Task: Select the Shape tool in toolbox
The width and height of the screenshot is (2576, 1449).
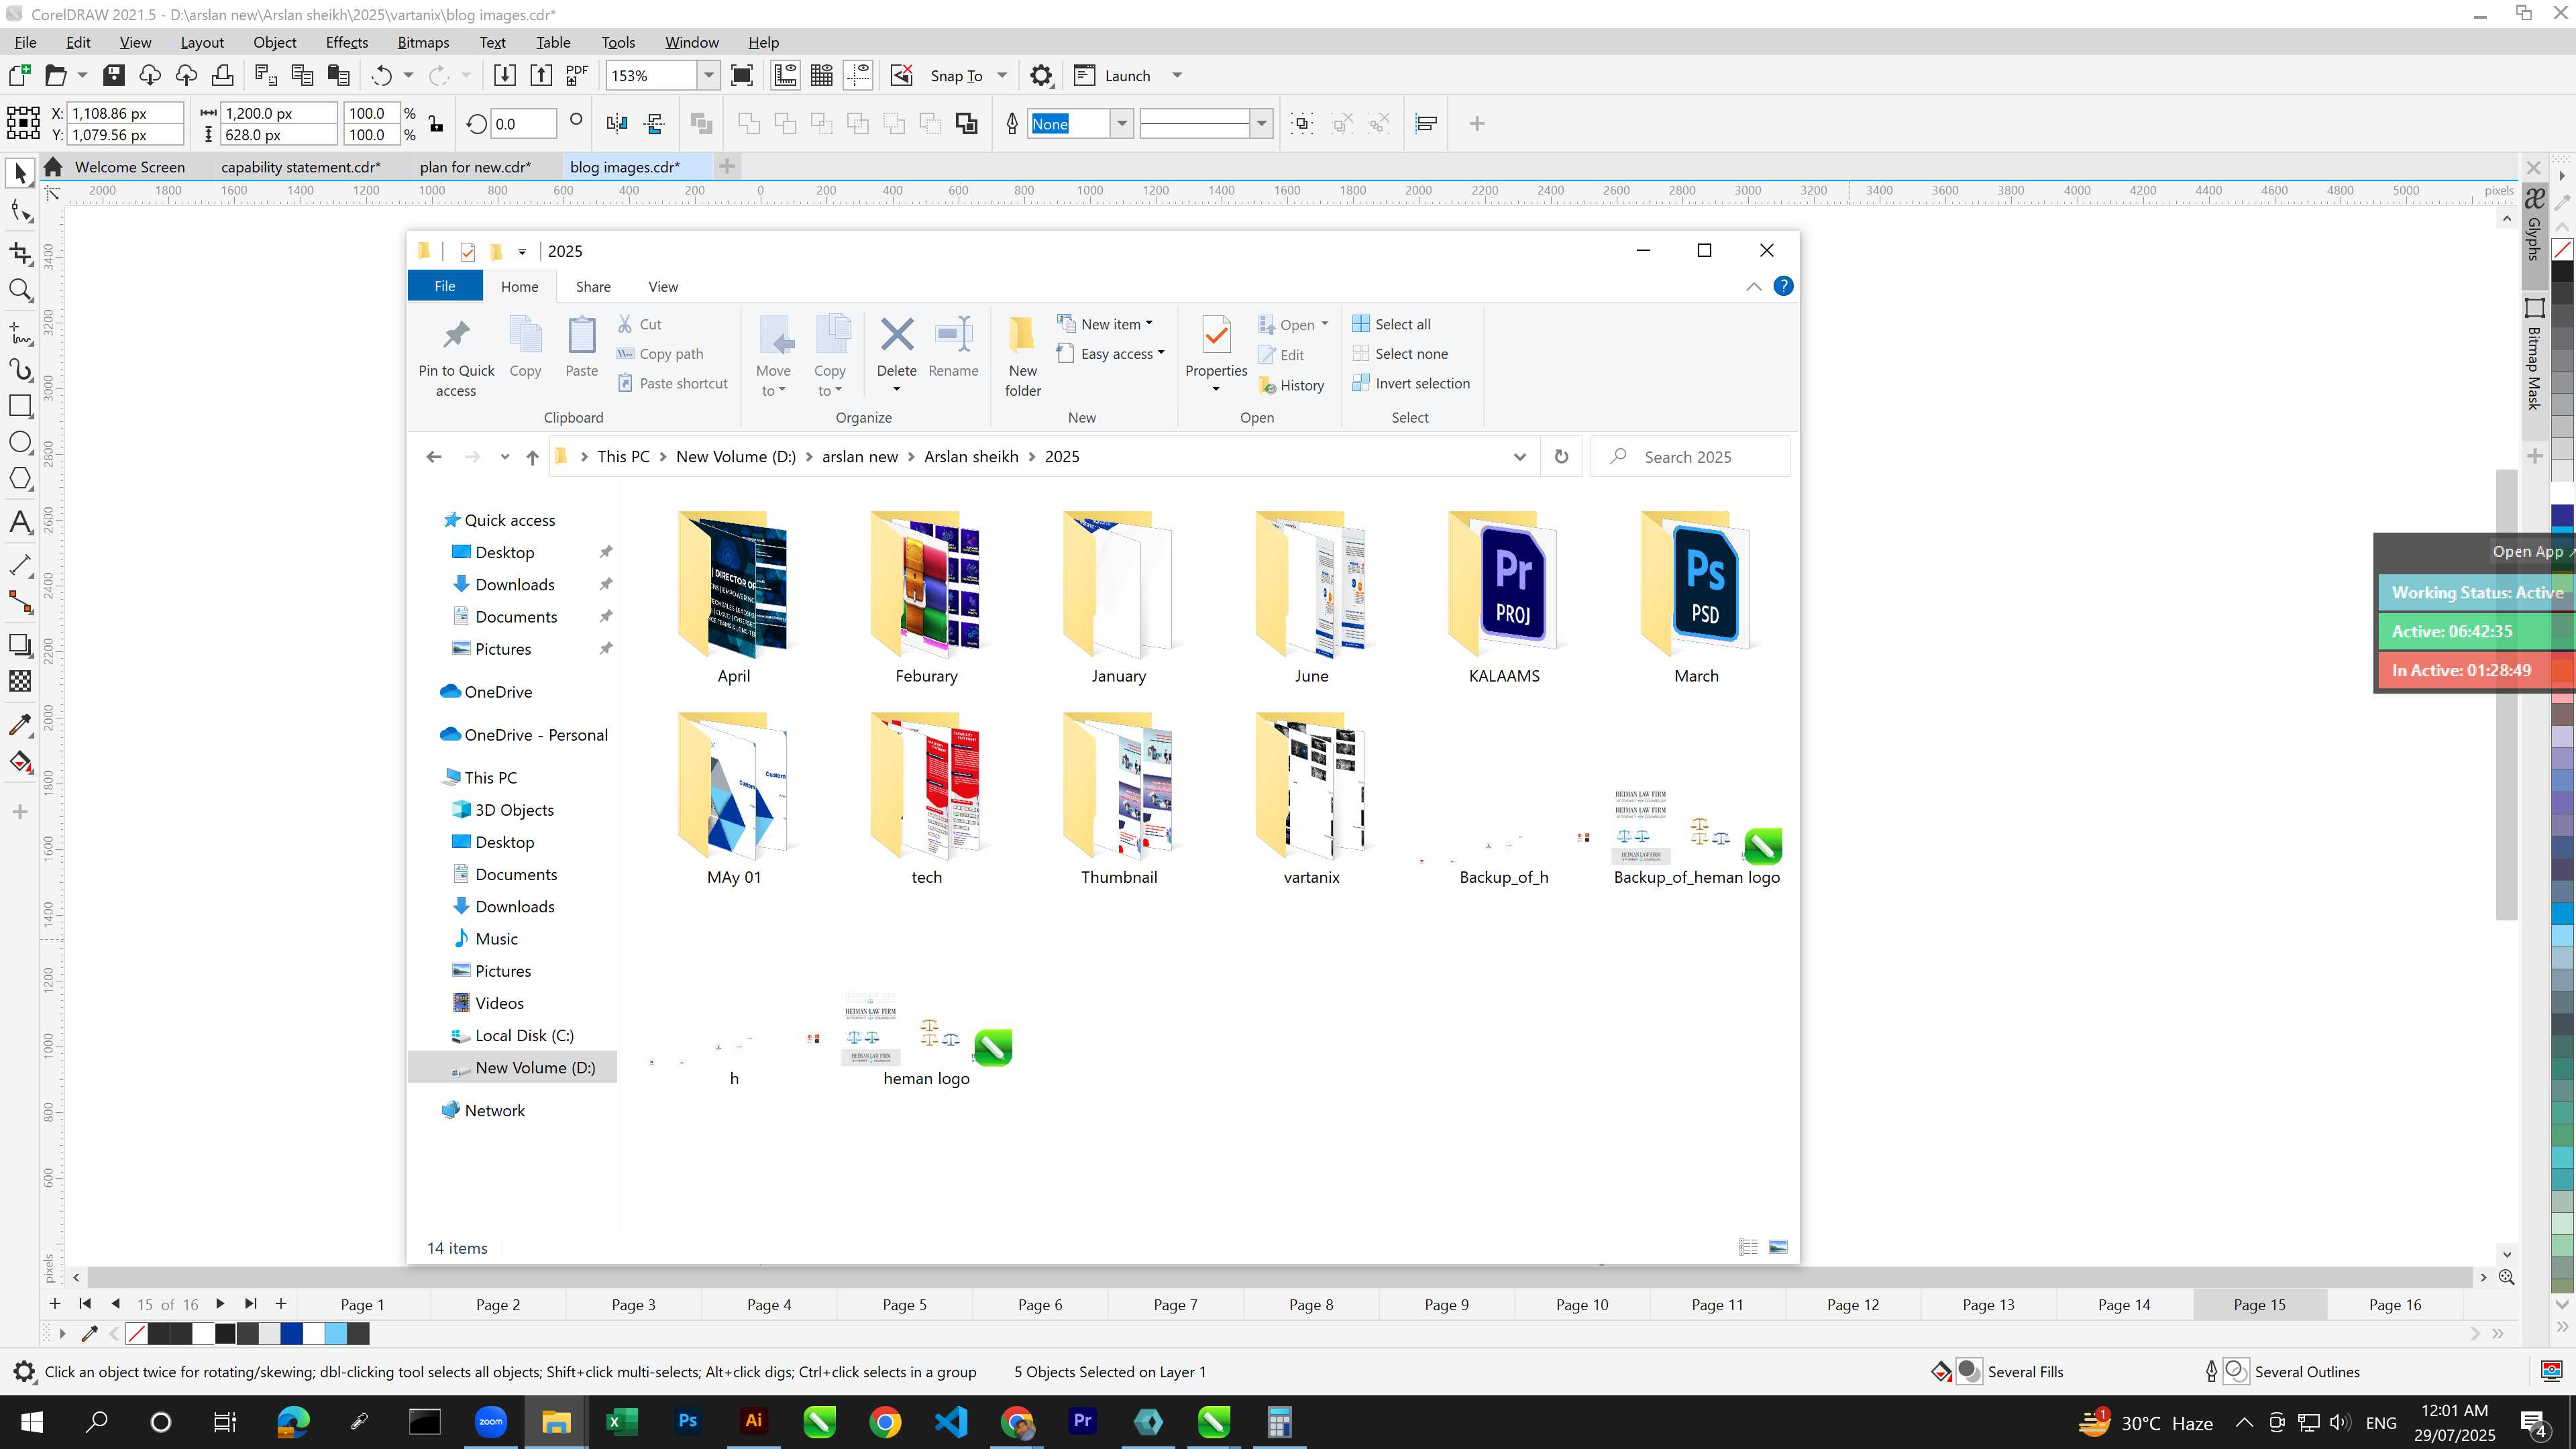Action: 20,211
